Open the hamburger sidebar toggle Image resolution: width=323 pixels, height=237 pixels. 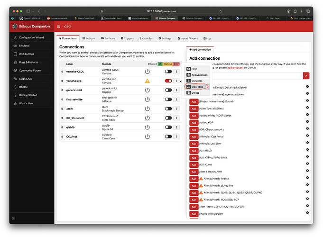tap(59, 27)
